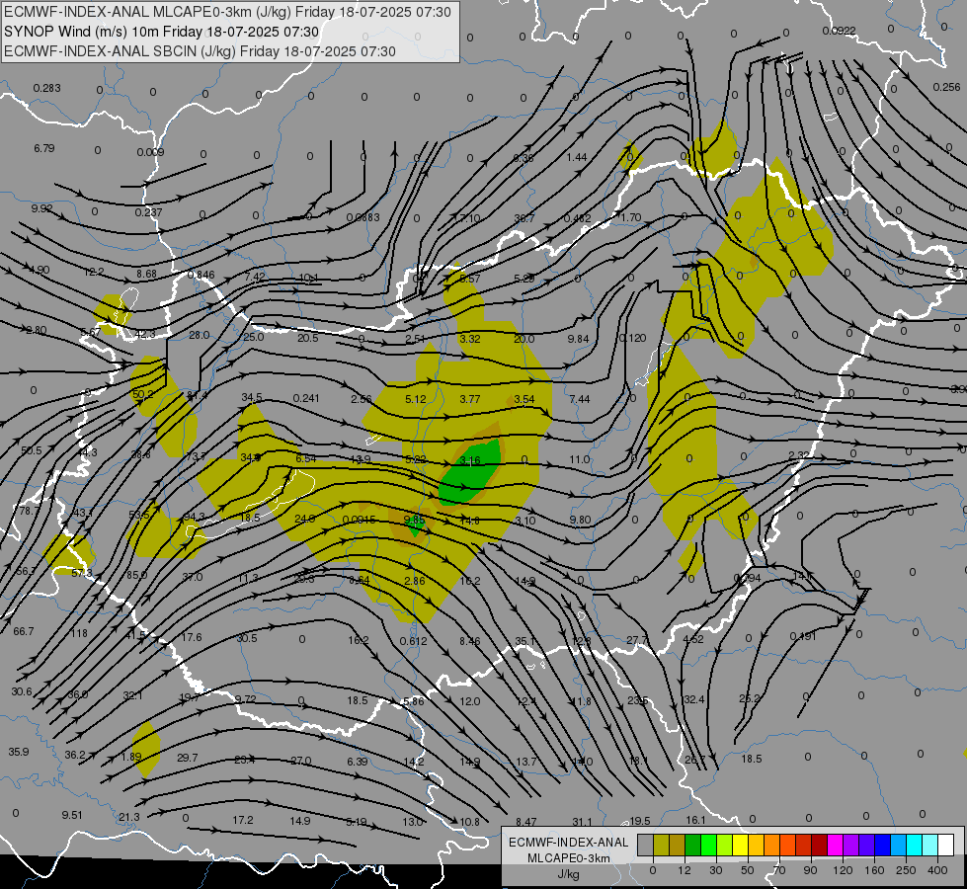Select the magenta legend swatch
The height and width of the screenshot is (889, 967).
835,845
